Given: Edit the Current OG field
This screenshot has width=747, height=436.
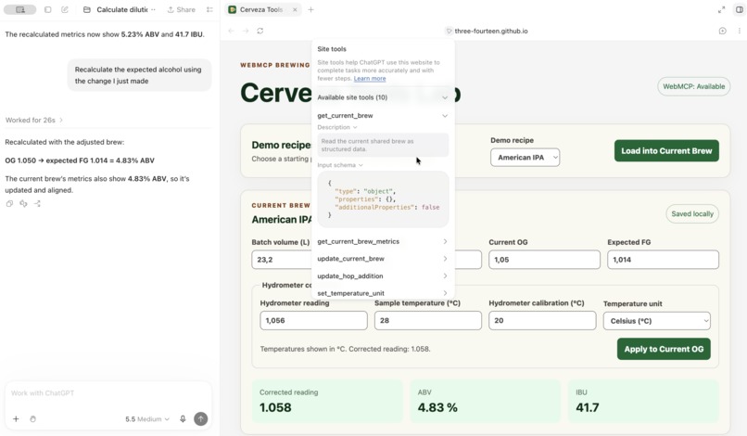Looking at the screenshot, I should pyautogui.click(x=544, y=260).
